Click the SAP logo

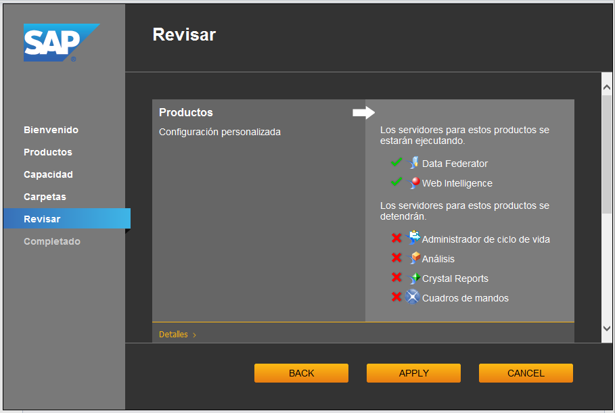click(61, 43)
